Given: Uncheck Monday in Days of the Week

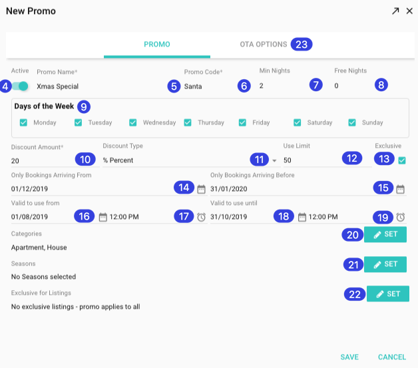Looking at the screenshot, I should (x=23, y=122).
